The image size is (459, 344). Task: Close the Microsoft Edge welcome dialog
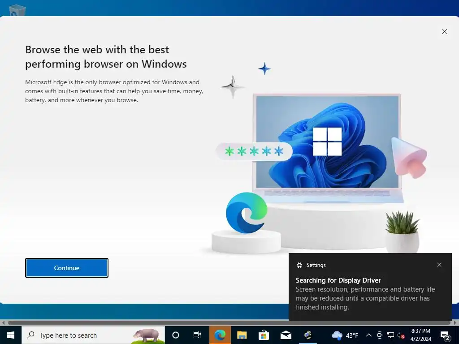(444, 31)
